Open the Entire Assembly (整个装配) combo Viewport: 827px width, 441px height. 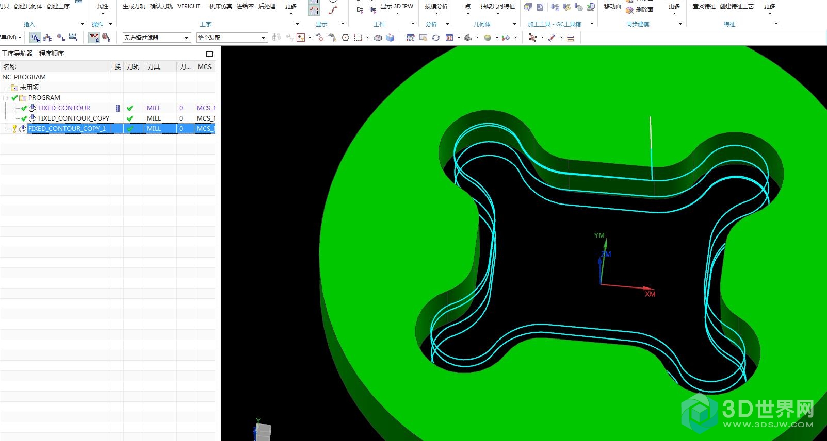click(x=232, y=38)
